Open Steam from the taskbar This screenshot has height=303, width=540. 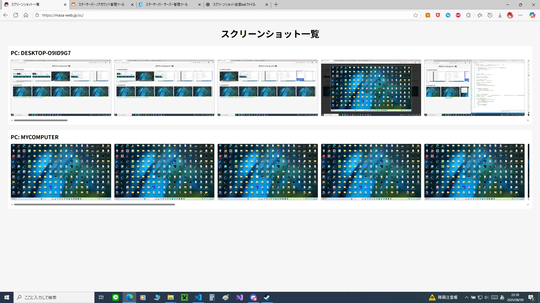[267, 297]
